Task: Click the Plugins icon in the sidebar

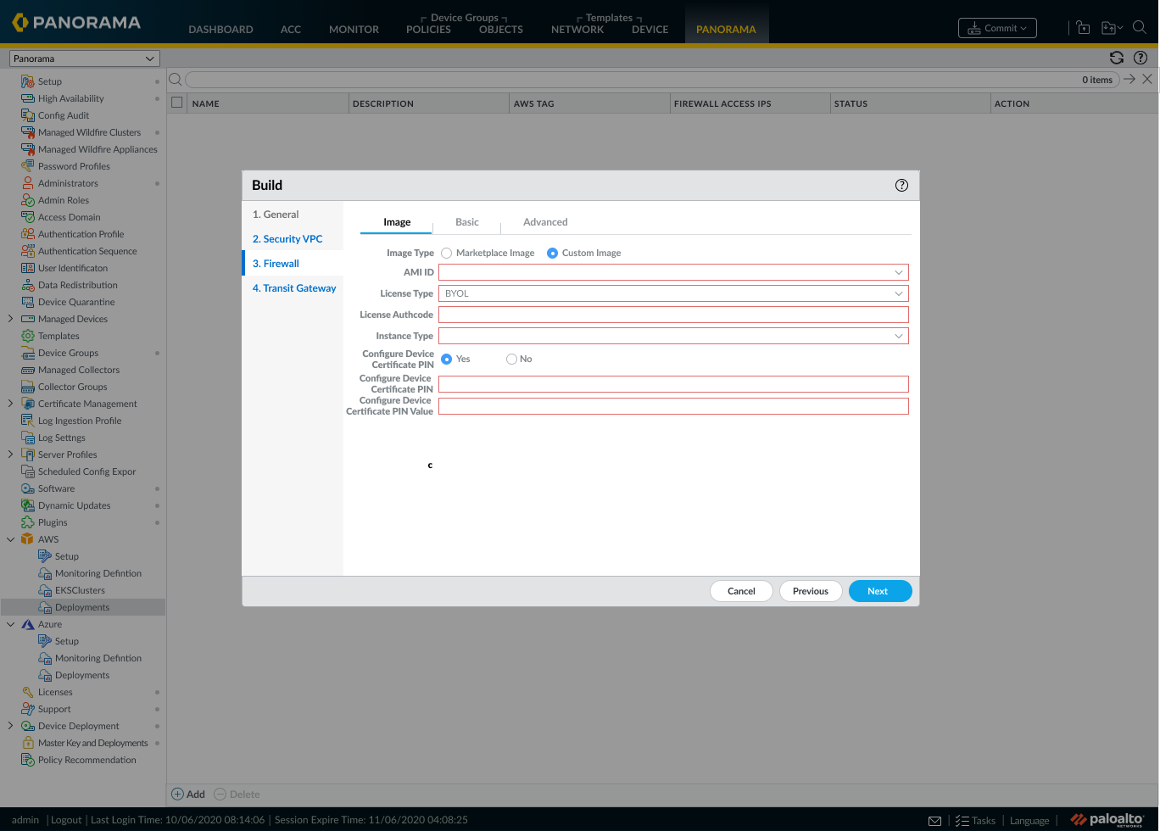Action: (28, 522)
